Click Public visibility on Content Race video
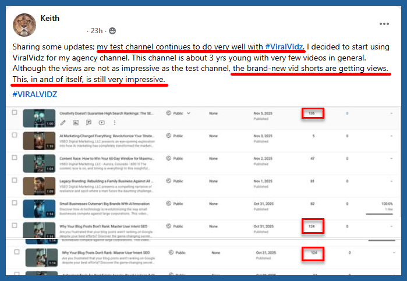This screenshot has height=281, width=407. tap(176, 158)
